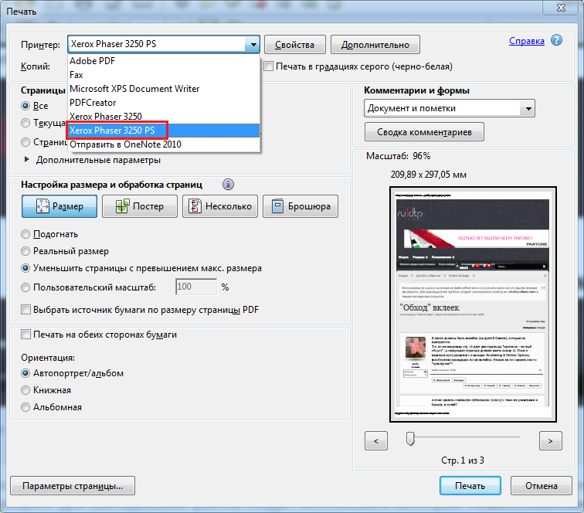Open Свойства printer properties
Screen dimensions: 584x513
click(295, 45)
